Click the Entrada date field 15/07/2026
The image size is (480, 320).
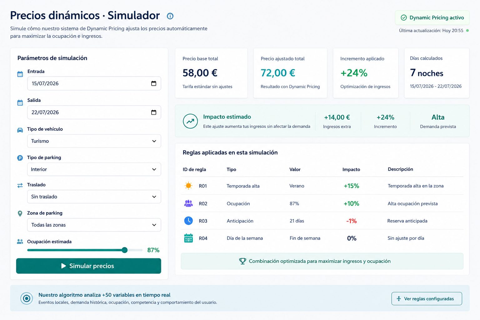[x=94, y=83]
